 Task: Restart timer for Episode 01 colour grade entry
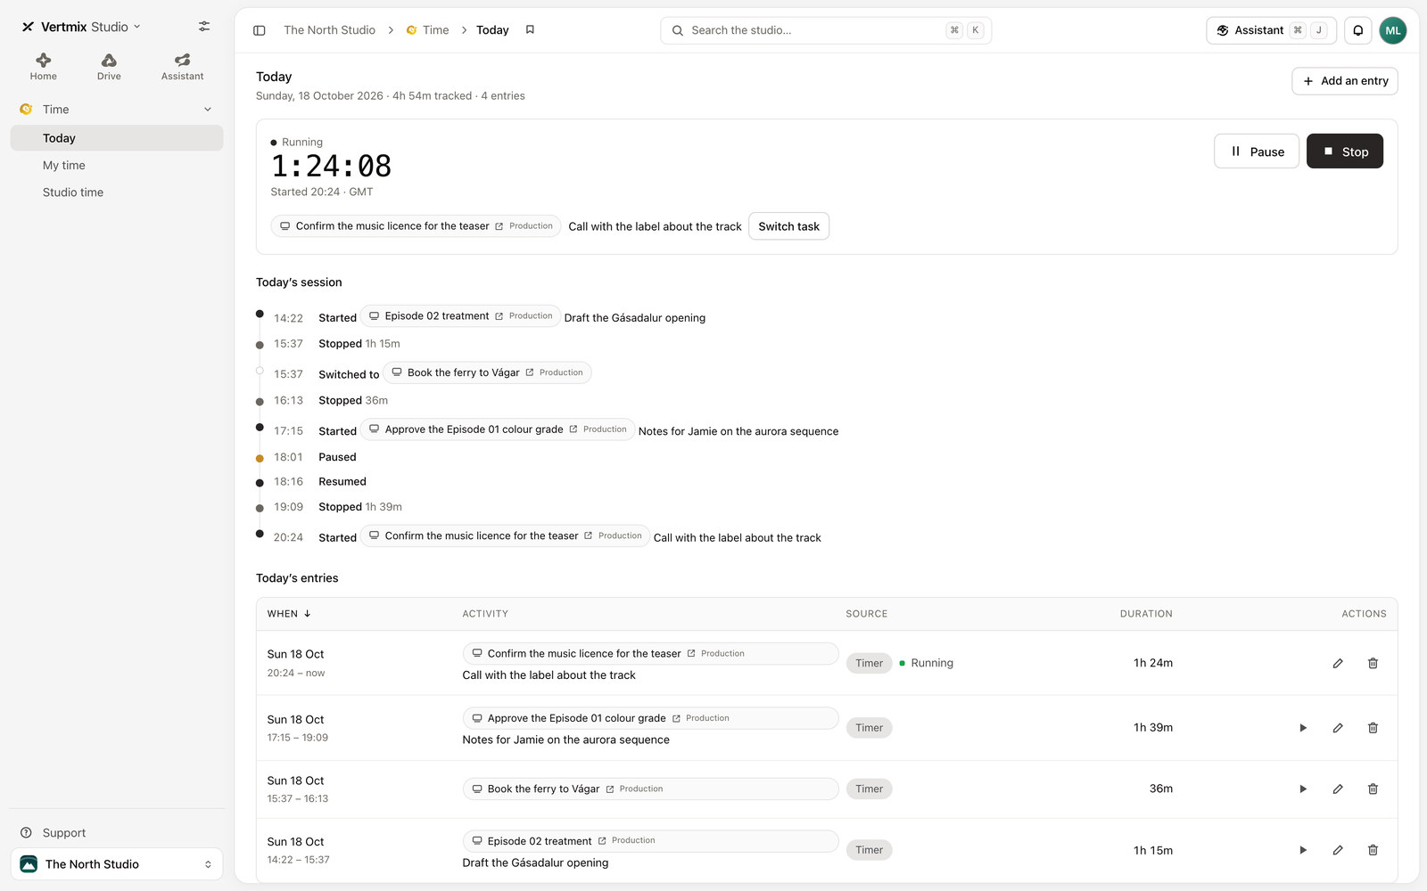click(x=1303, y=728)
